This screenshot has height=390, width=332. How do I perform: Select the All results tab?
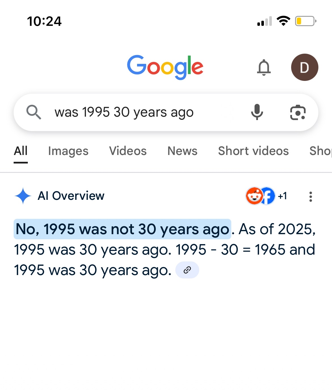point(21,151)
